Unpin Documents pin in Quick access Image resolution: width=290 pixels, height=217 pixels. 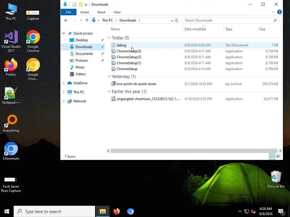102,54
